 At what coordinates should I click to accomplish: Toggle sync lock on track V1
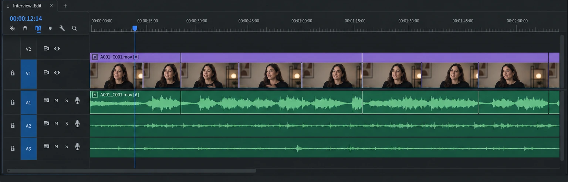[46, 73]
